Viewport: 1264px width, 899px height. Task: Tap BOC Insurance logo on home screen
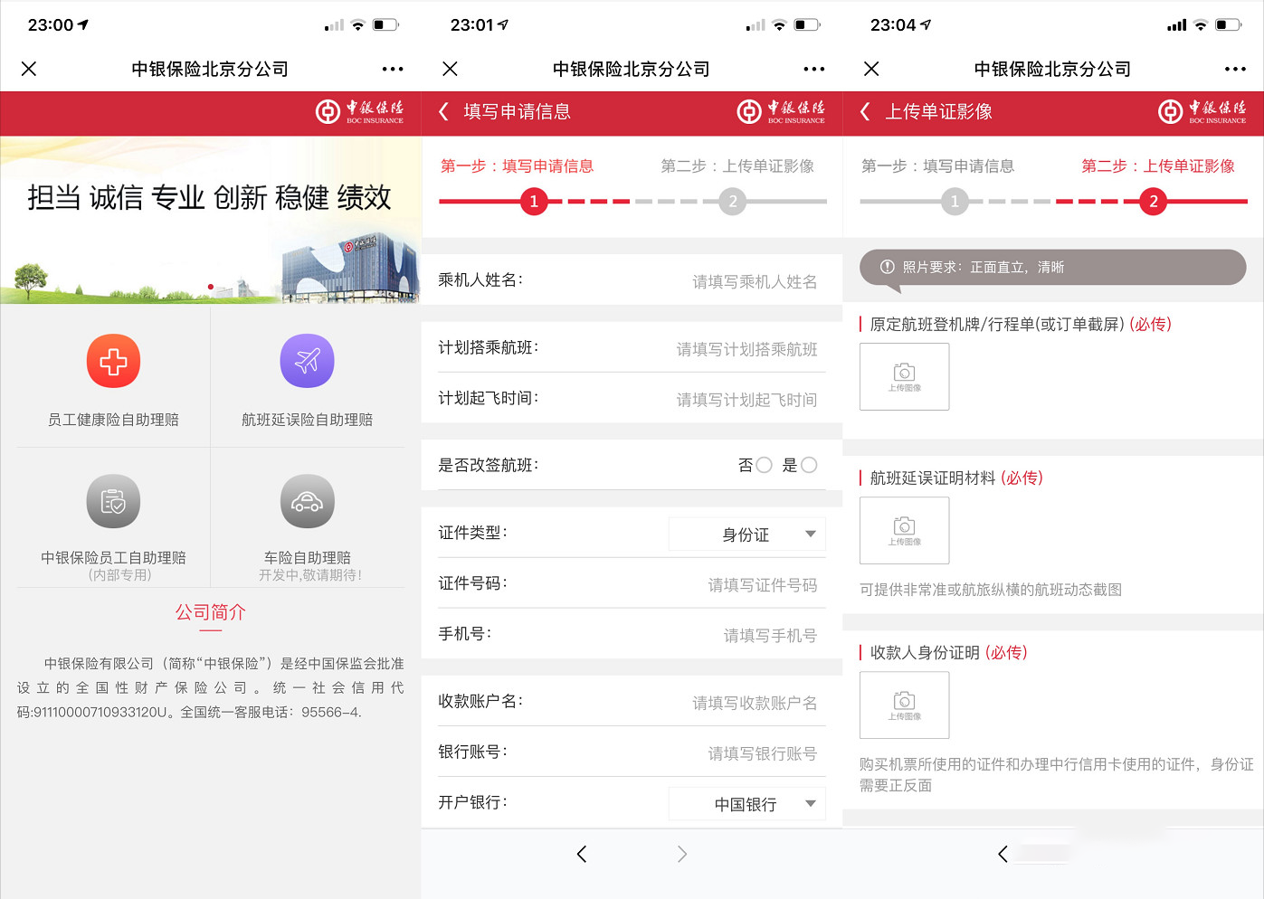[359, 111]
